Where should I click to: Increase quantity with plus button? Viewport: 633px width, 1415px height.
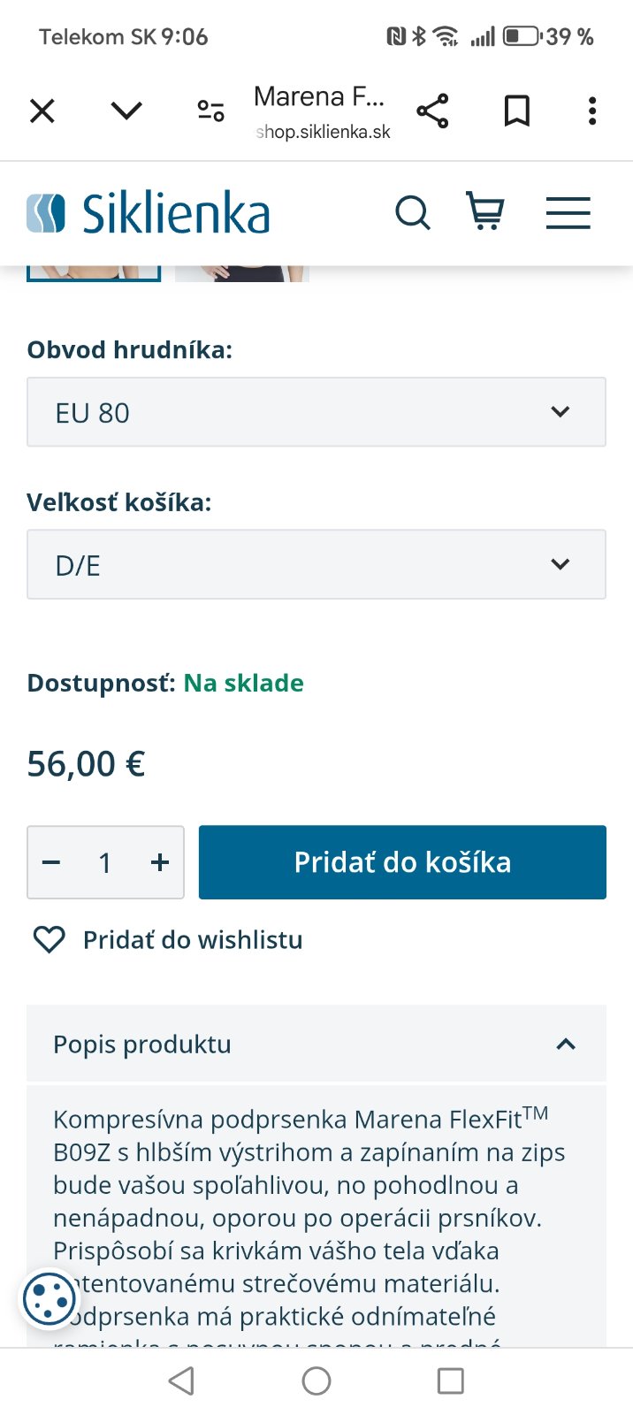click(x=160, y=862)
